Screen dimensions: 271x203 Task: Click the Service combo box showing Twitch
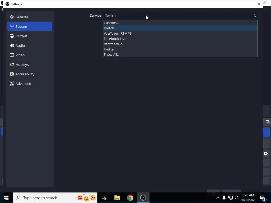[x=180, y=16]
